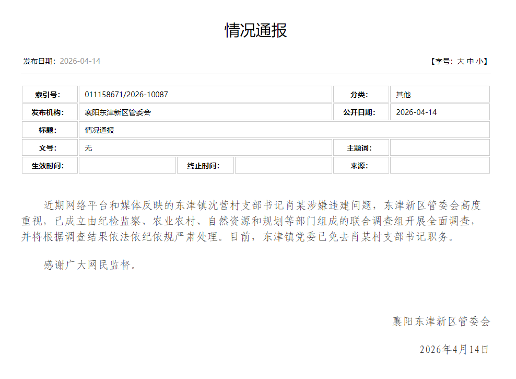The width and height of the screenshot is (516, 379).
Task: Click the page heading 情况通报
Action: pyautogui.click(x=256, y=30)
